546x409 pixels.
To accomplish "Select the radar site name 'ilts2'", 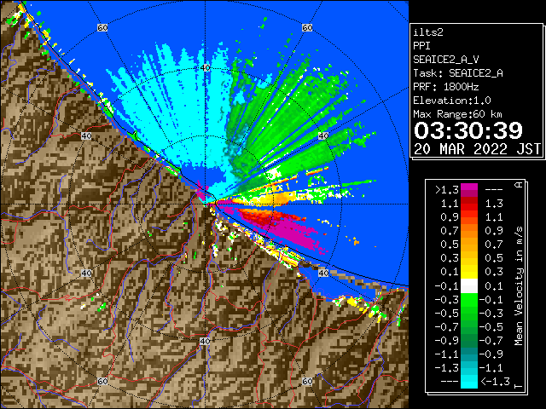I will coord(428,32).
